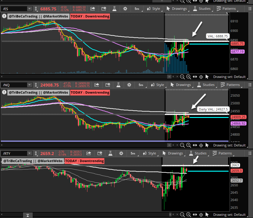Open the flask icon in the /RTY toolbar
Image resolution: width=253 pixels, height=218 pixels.
[110, 153]
